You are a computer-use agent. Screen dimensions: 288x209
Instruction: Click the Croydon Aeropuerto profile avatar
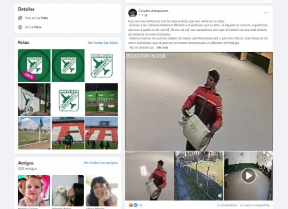pos(132,13)
